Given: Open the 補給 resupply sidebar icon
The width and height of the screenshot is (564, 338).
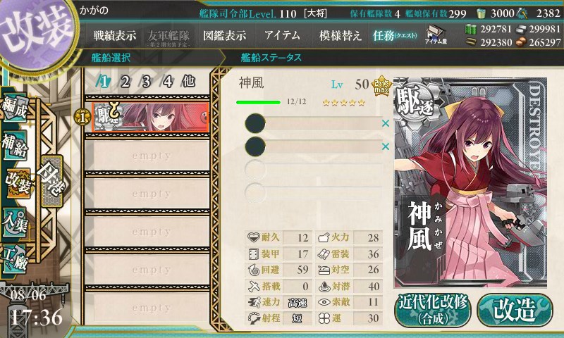Looking at the screenshot, I should click(15, 145).
